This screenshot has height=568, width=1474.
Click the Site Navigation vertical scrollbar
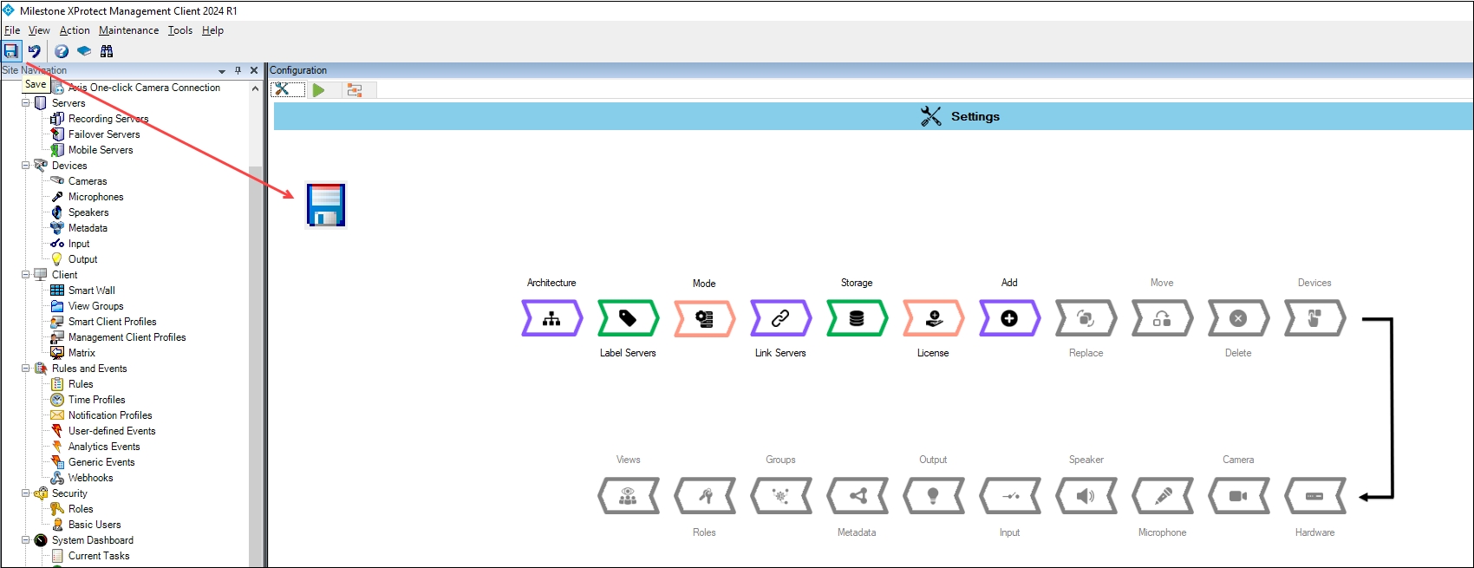pos(255,347)
